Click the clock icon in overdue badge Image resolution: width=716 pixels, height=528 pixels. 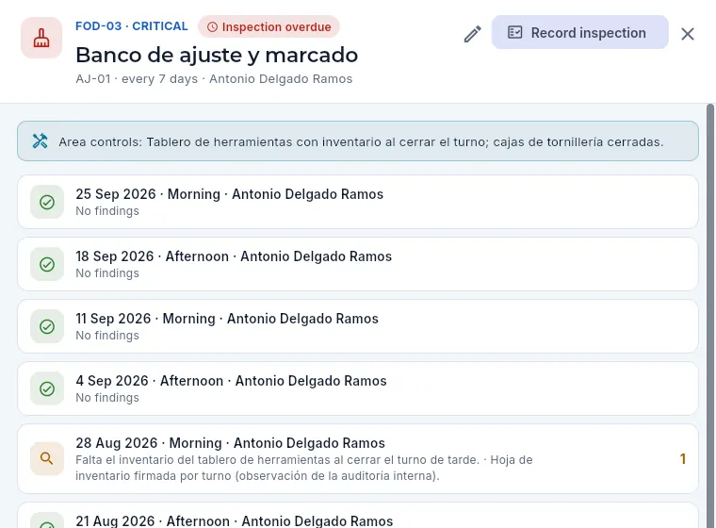click(212, 27)
